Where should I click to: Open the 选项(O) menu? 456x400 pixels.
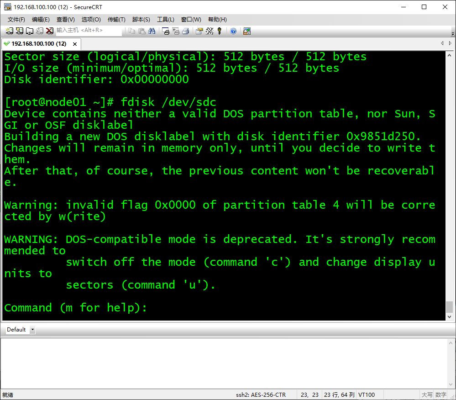pos(91,20)
